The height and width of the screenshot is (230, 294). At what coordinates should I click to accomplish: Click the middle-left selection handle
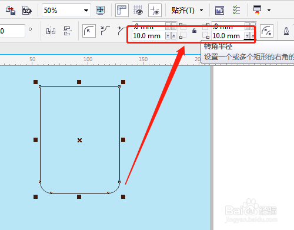pyautogui.click(x=35, y=139)
